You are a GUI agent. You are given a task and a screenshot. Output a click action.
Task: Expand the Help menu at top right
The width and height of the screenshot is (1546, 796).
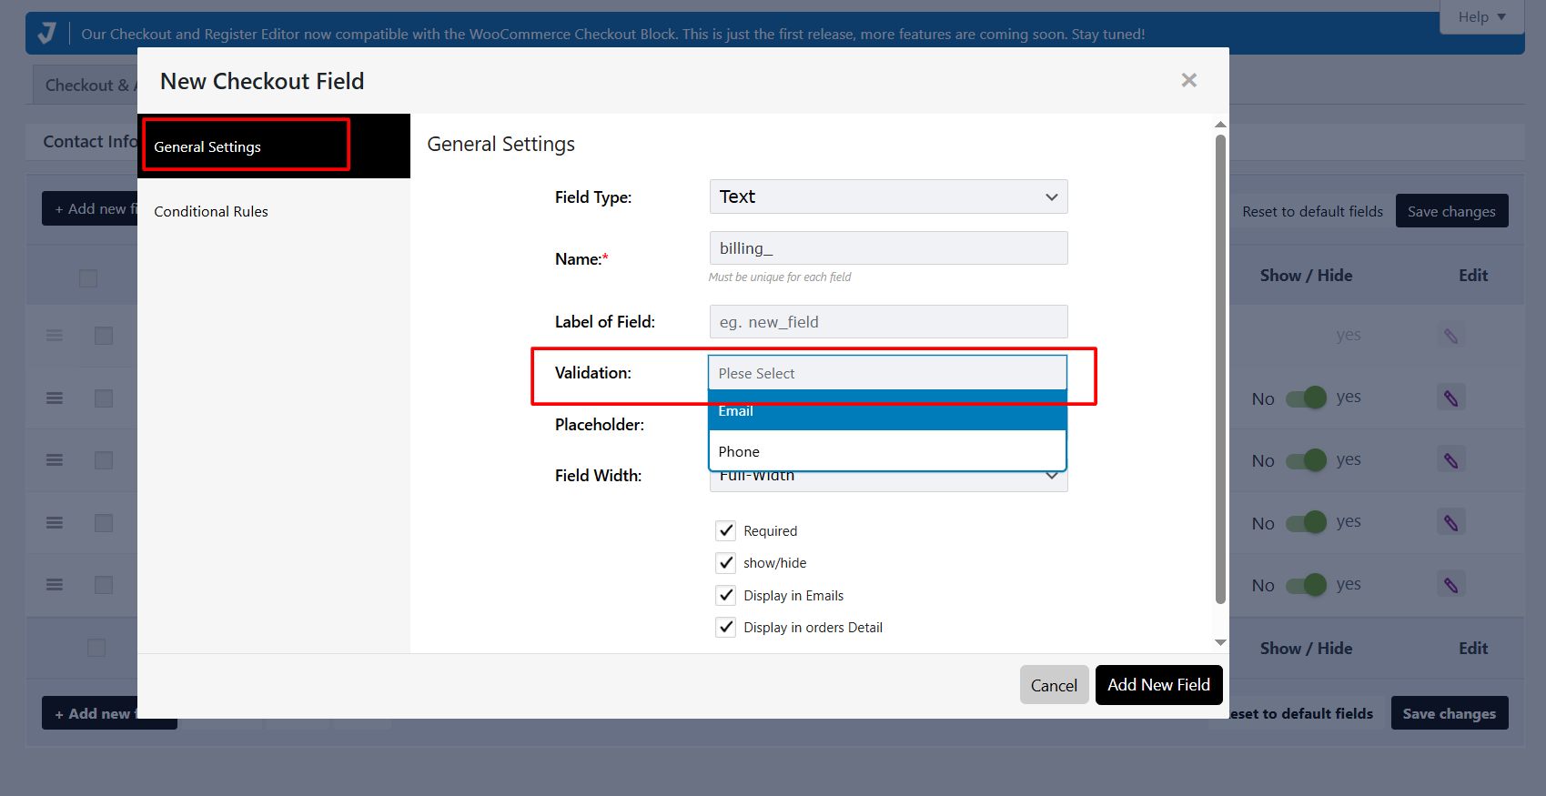[x=1480, y=16]
